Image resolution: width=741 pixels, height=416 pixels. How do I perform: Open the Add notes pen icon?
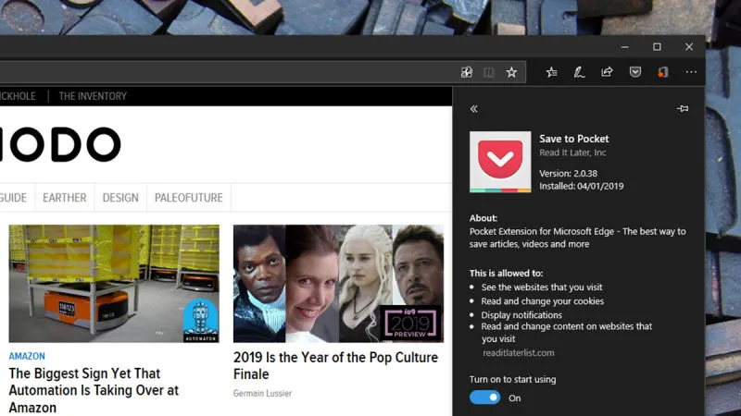tap(579, 72)
